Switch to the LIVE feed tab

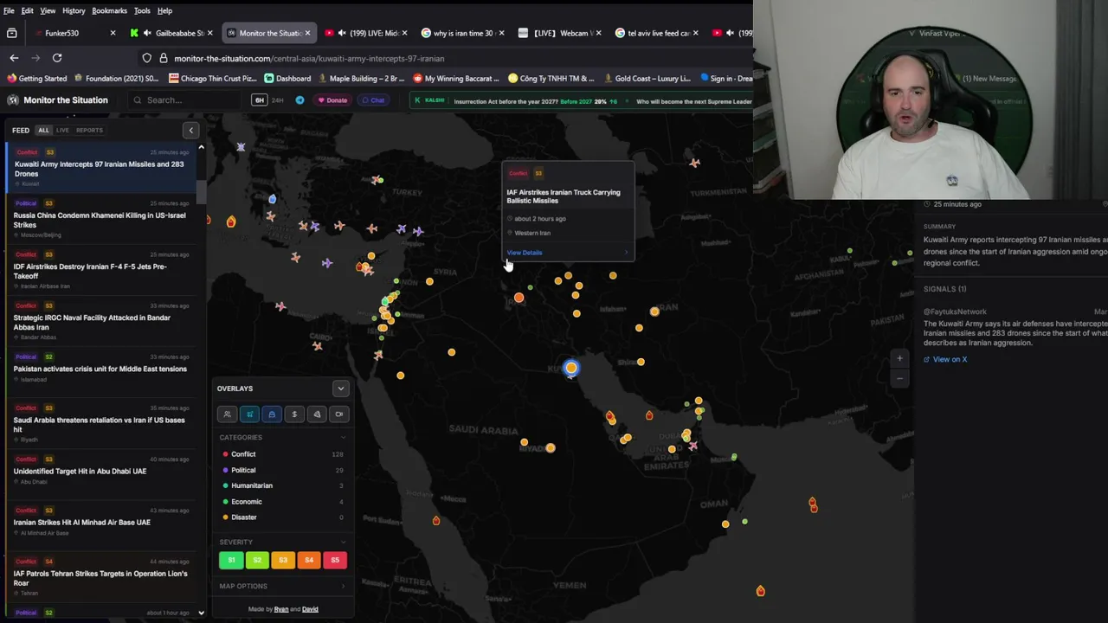coord(62,130)
